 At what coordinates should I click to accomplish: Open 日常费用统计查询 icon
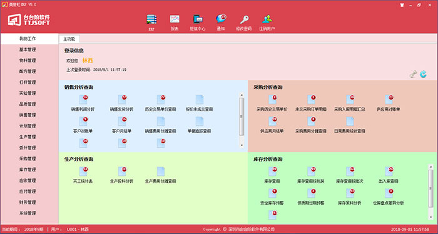[350, 121]
